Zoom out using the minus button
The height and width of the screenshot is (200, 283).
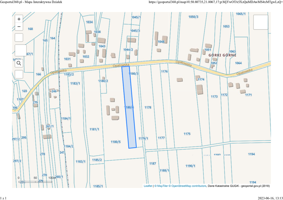click(x=19, y=27)
